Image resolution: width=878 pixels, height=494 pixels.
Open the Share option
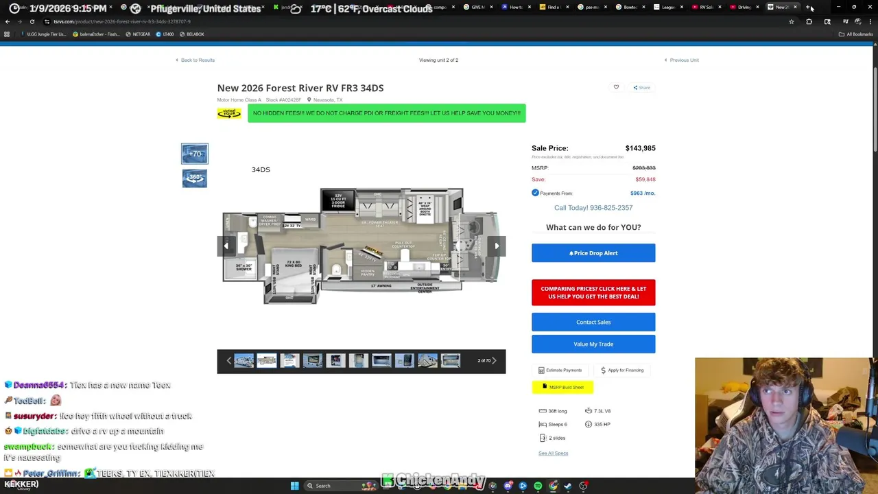click(641, 88)
